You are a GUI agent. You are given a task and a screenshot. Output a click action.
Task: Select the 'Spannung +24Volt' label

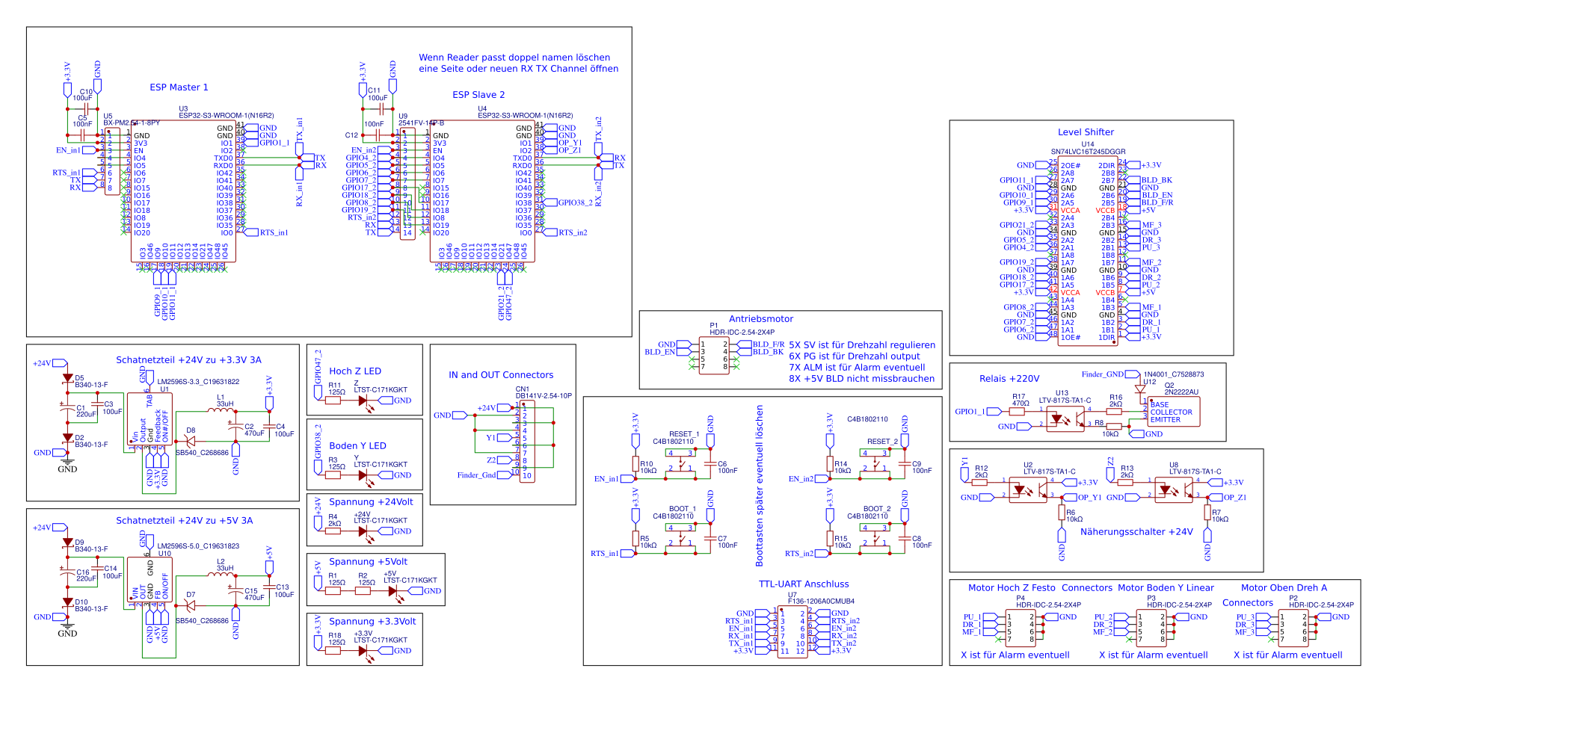pyautogui.click(x=371, y=502)
